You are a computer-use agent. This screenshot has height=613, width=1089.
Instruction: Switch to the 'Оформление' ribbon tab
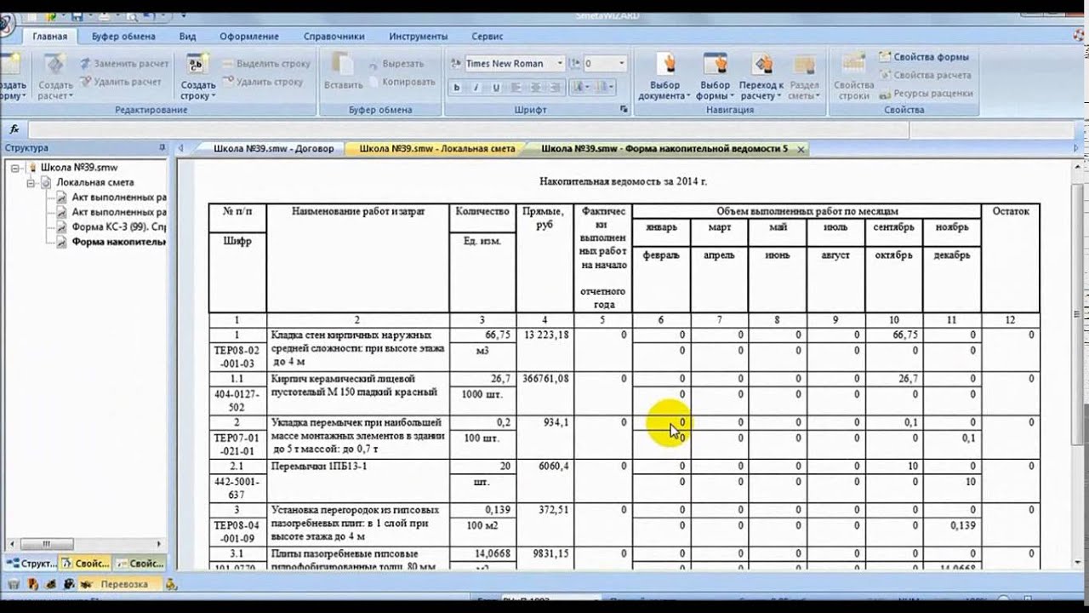pos(248,37)
